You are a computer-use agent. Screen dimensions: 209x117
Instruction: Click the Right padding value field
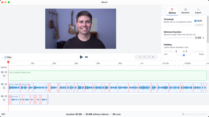pyautogui.click(x=189, y=51)
